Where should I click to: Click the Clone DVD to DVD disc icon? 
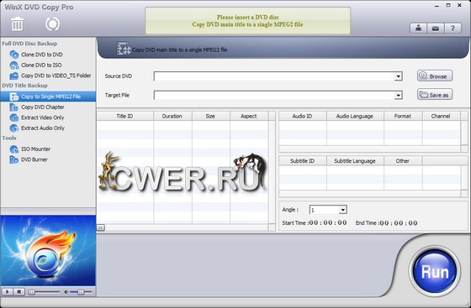[x=13, y=55]
